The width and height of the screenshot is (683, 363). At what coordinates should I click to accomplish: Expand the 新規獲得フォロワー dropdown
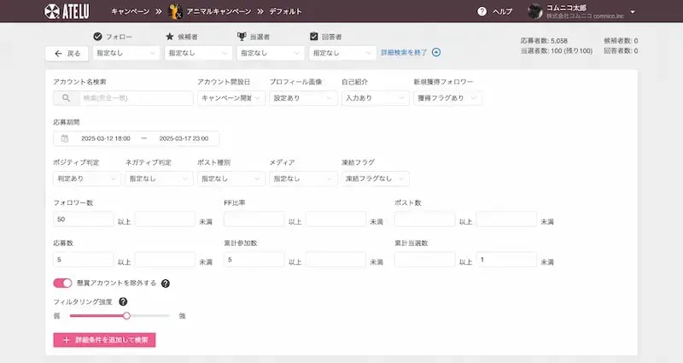point(447,98)
